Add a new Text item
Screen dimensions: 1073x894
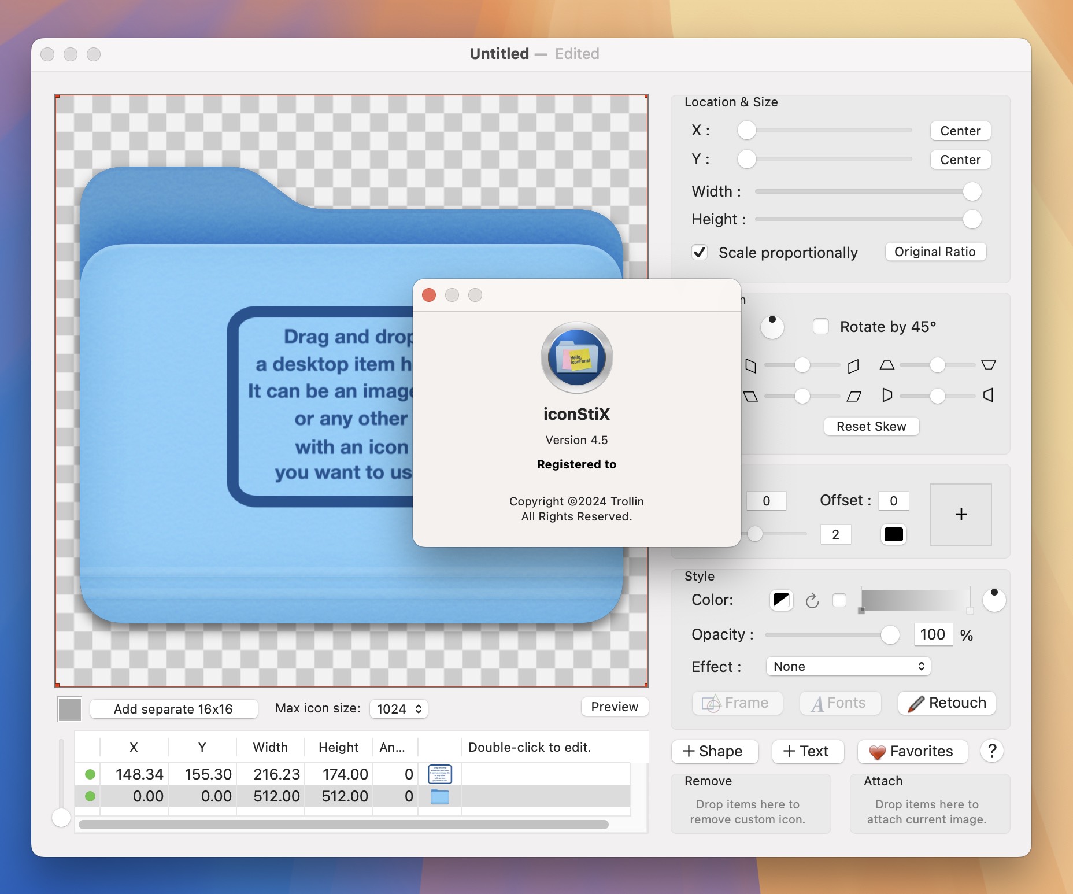[x=808, y=751]
